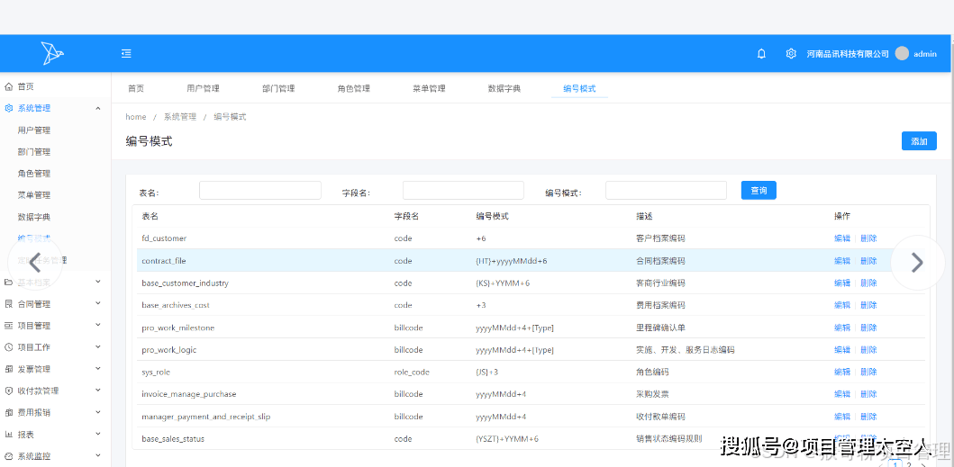Open the settings gear in header
Viewport: 954px width, 467px height.
pyautogui.click(x=791, y=54)
